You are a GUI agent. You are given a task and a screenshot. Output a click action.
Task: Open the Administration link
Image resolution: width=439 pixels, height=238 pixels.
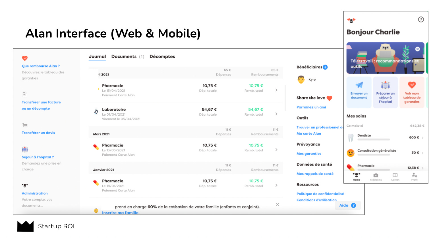click(x=35, y=193)
